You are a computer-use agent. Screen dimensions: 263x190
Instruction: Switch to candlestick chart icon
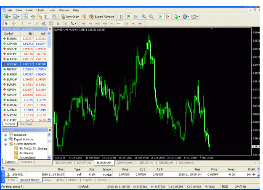click(129, 16)
